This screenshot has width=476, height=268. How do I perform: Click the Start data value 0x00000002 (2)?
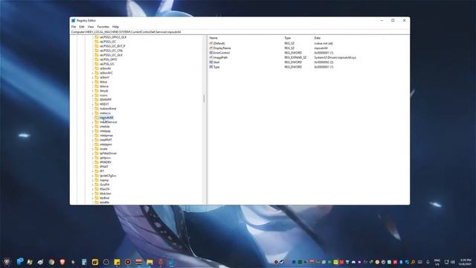(x=324, y=62)
